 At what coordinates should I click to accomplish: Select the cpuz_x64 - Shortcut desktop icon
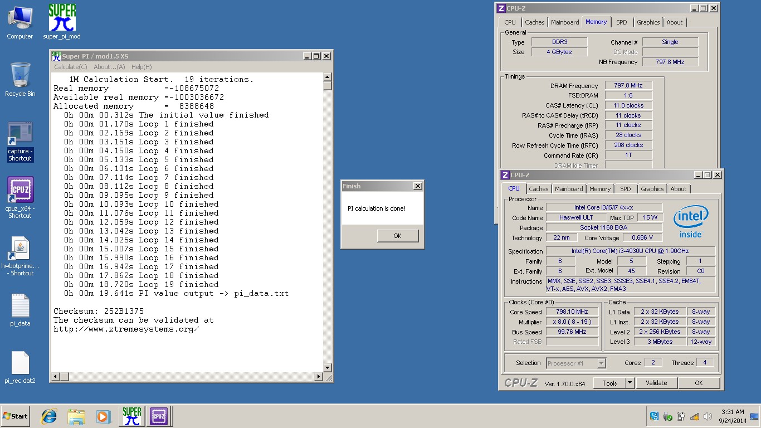pyautogui.click(x=20, y=198)
